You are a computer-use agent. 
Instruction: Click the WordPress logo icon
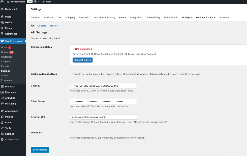pyautogui.click(x=2, y=2)
